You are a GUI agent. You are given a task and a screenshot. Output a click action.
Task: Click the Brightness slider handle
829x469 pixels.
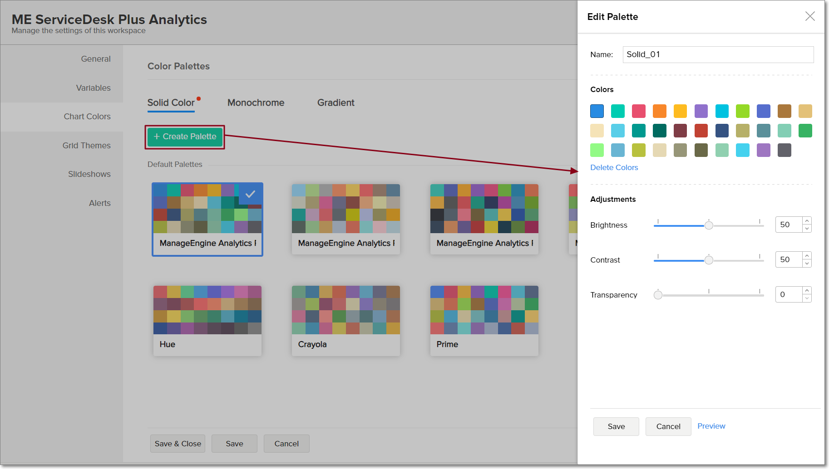708,225
